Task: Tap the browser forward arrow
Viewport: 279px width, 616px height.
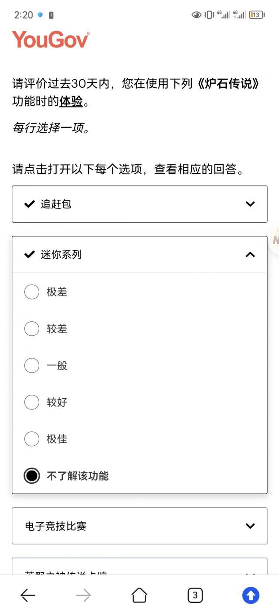Action: pos(83,595)
